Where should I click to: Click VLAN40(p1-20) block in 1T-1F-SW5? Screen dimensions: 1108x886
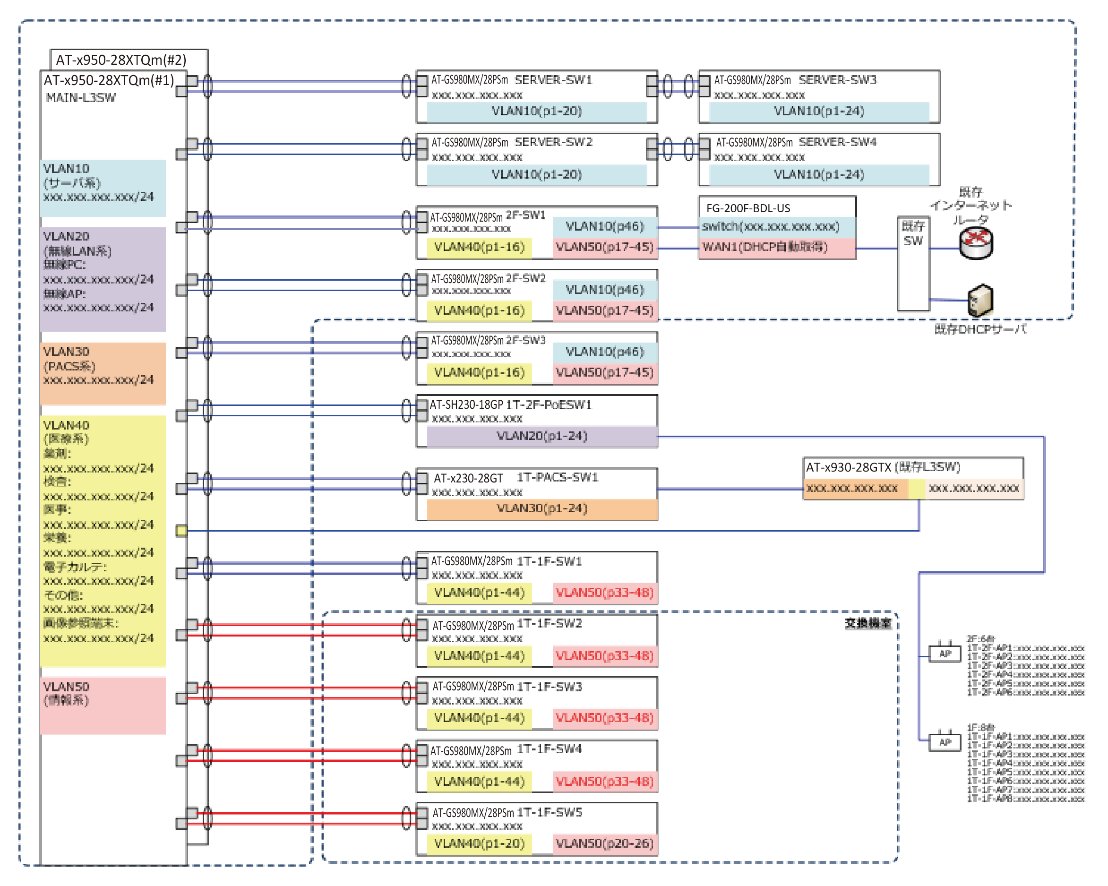tap(480, 844)
